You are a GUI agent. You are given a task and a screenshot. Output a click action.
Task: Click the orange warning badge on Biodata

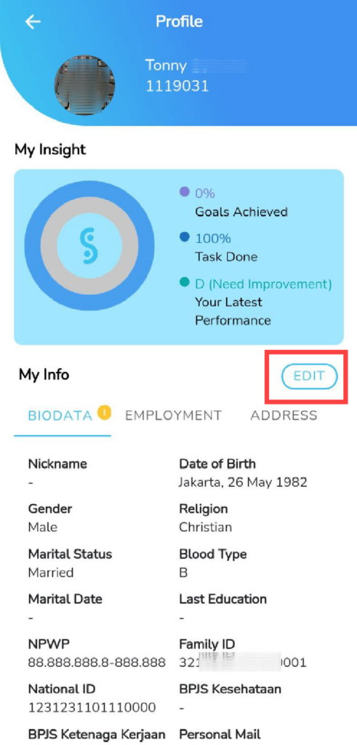pyautogui.click(x=105, y=413)
